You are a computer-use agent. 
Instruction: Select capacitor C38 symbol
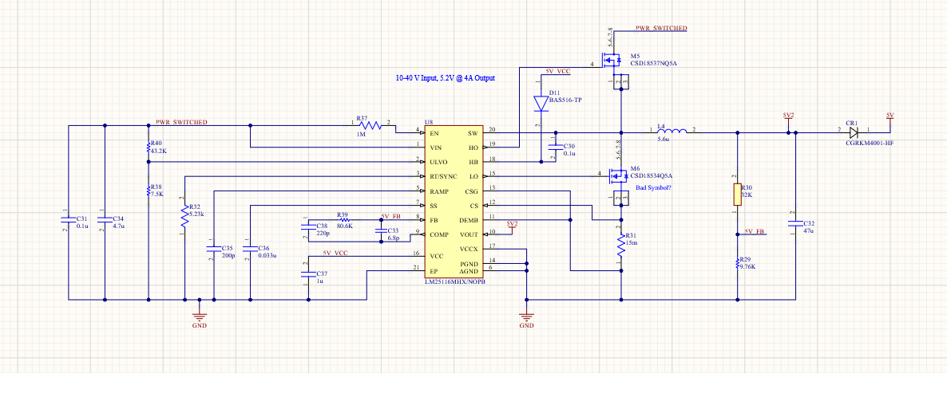308,226
